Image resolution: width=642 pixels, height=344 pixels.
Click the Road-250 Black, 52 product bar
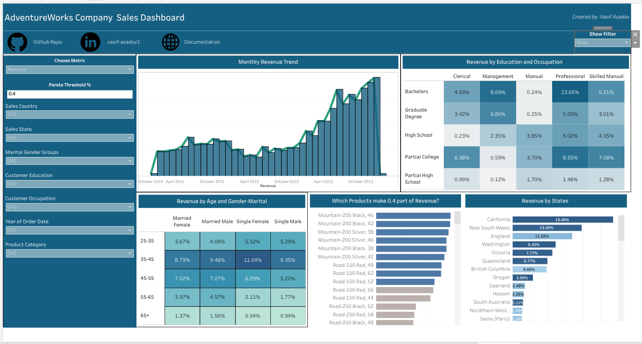point(396,307)
